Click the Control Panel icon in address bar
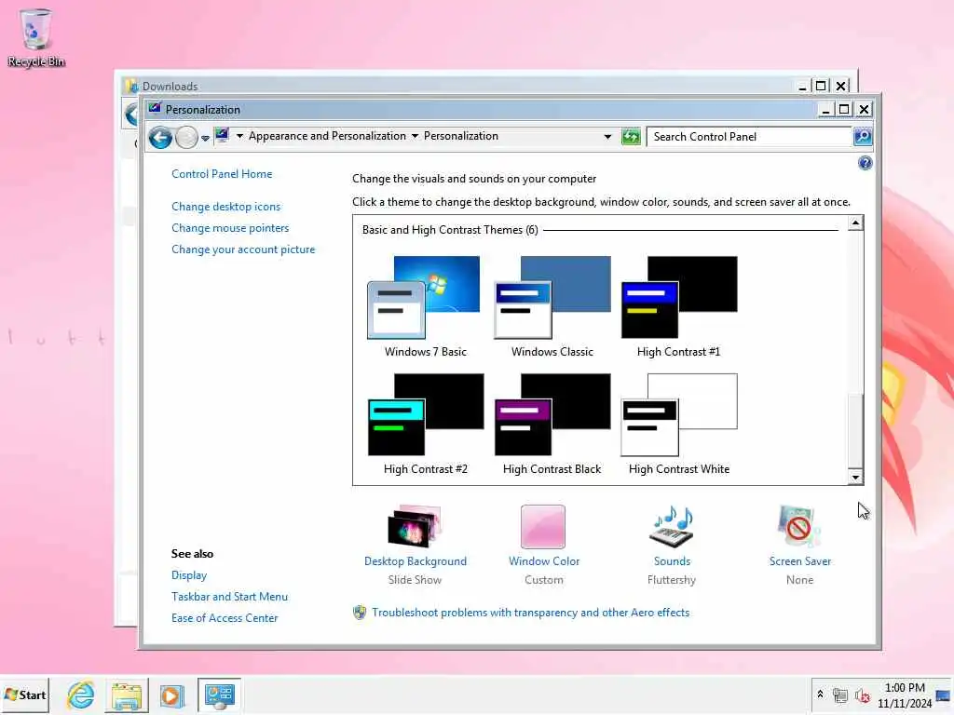Viewport: 954px width, 715px height. pyautogui.click(x=222, y=136)
